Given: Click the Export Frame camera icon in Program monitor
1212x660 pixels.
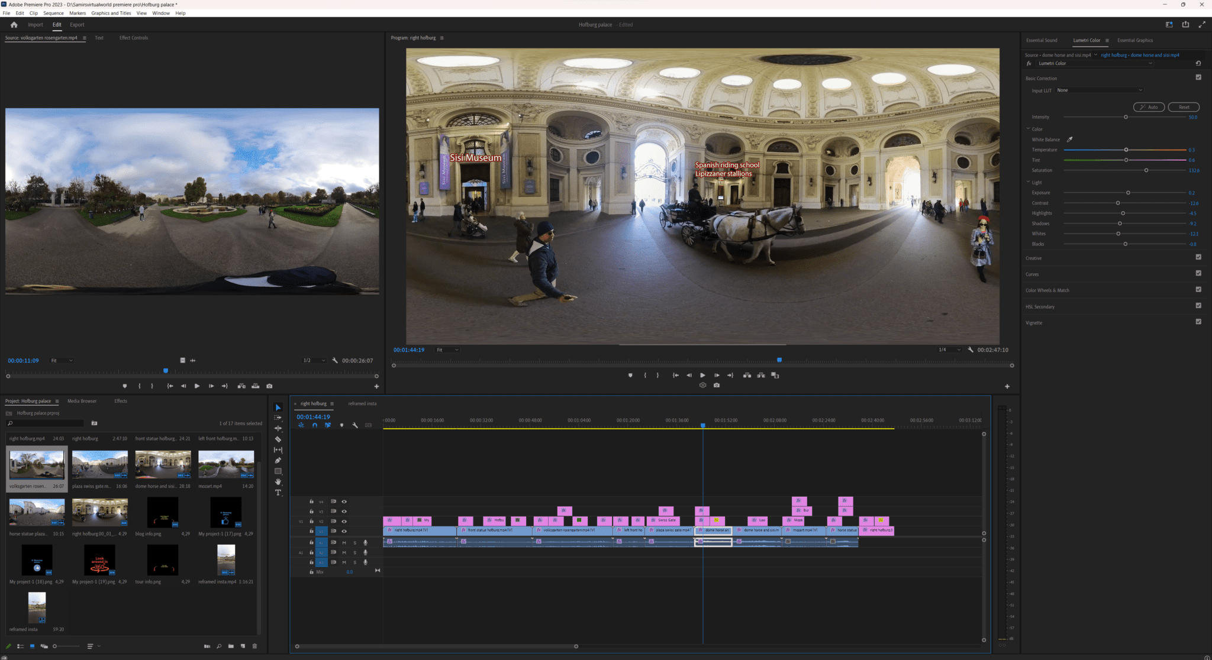Looking at the screenshot, I should click(717, 385).
